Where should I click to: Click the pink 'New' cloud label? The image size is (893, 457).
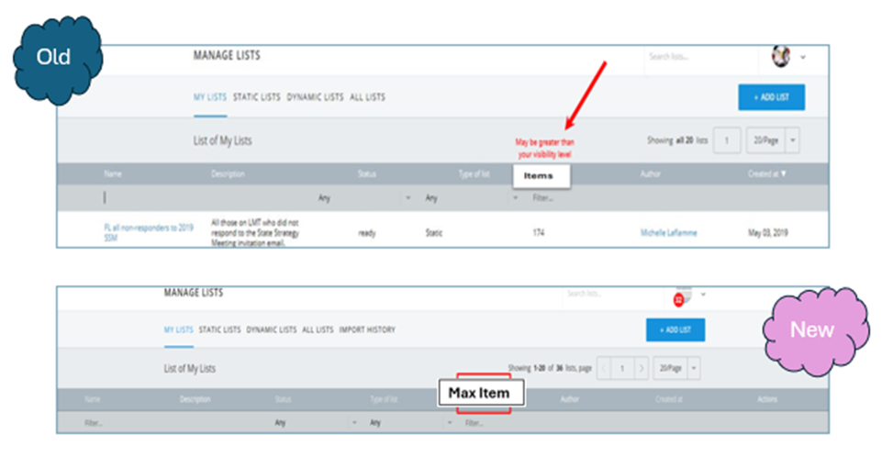[812, 329]
